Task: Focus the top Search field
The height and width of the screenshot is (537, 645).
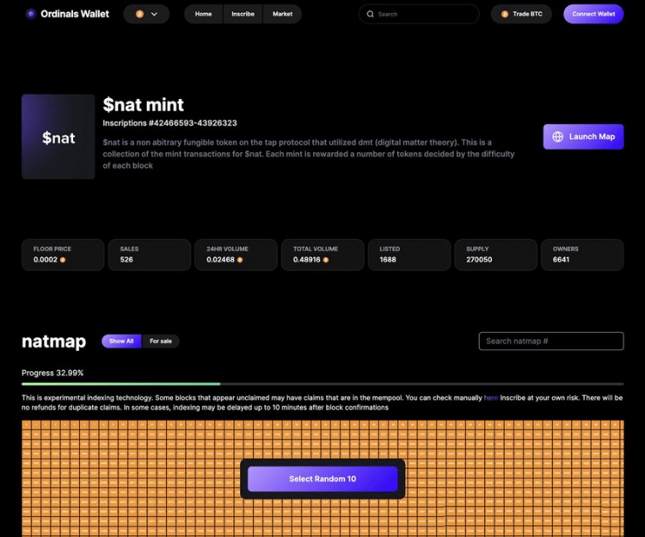Action: (x=419, y=14)
